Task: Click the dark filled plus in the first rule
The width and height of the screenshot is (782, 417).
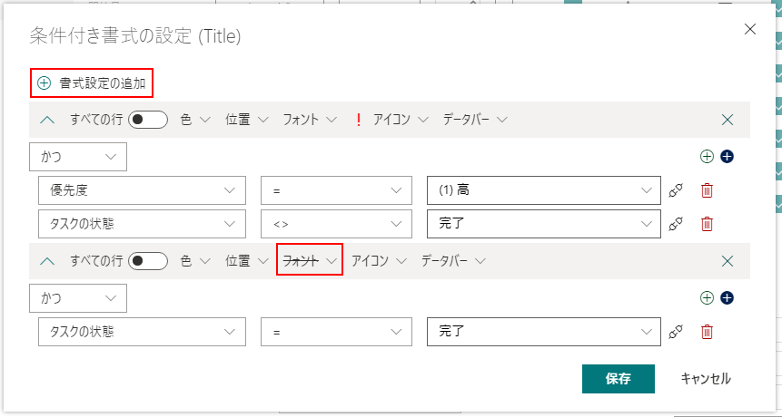Action: pos(727,156)
